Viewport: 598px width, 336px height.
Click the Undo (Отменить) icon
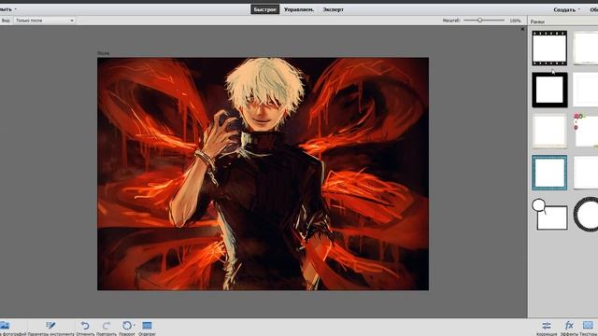point(85,326)
